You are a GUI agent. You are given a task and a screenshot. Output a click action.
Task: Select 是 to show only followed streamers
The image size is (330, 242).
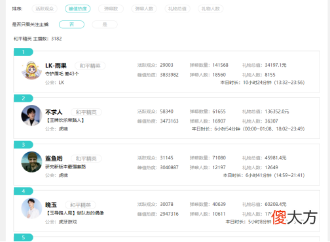[105, 24]
